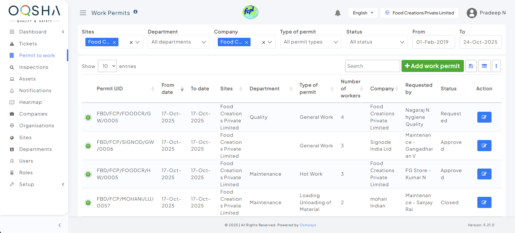Open the three-dot more options menu
The width and height of the screenshot is (515, 233).
pos(496,66)
